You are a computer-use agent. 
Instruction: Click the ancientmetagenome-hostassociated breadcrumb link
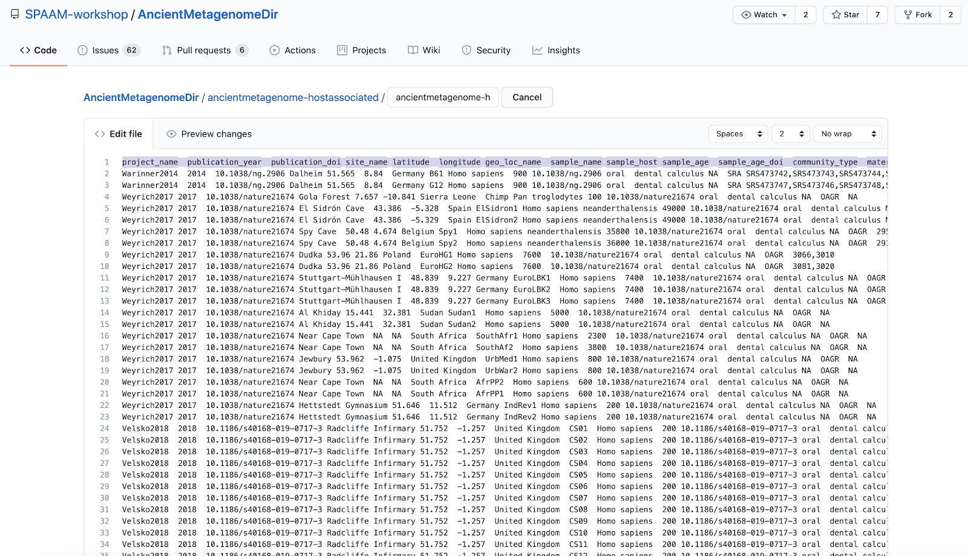pyautogui.click(x=293, y=97)
